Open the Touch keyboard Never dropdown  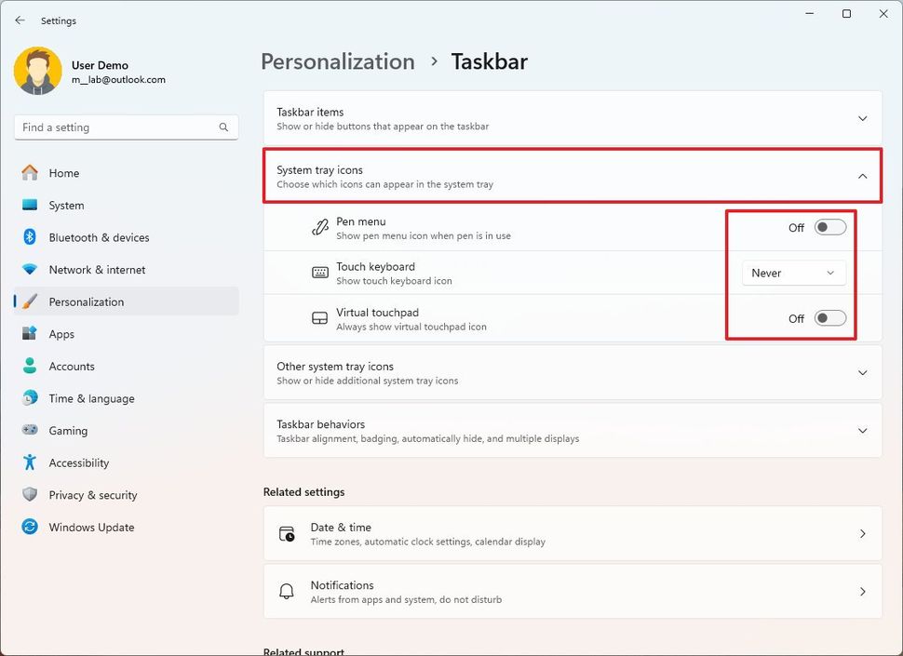coord(793,273)
